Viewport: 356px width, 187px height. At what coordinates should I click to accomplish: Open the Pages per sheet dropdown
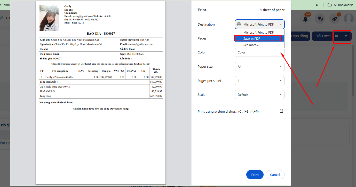point(259,81)
